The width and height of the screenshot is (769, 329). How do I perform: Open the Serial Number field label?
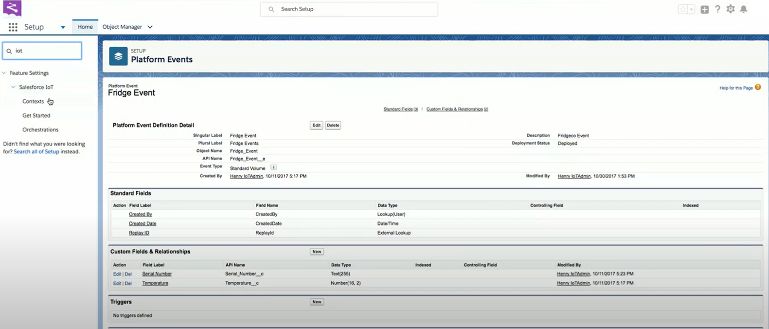(157, 274)
